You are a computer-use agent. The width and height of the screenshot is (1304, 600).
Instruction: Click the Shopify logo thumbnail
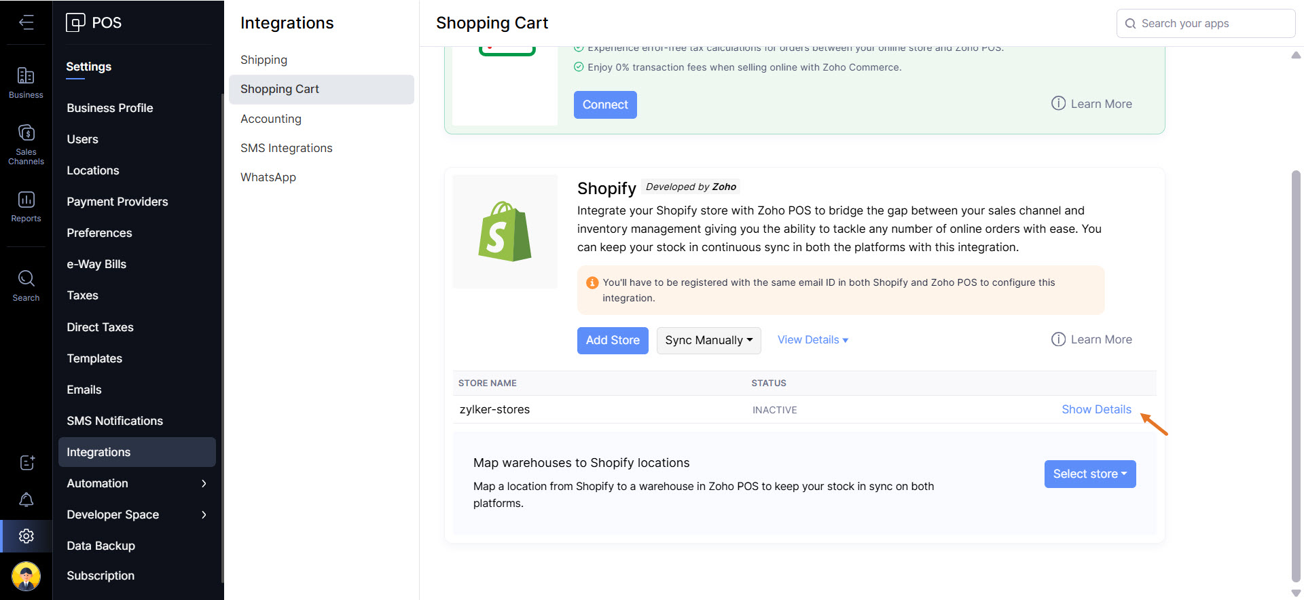pyautogui.click(x=505, y=231)
